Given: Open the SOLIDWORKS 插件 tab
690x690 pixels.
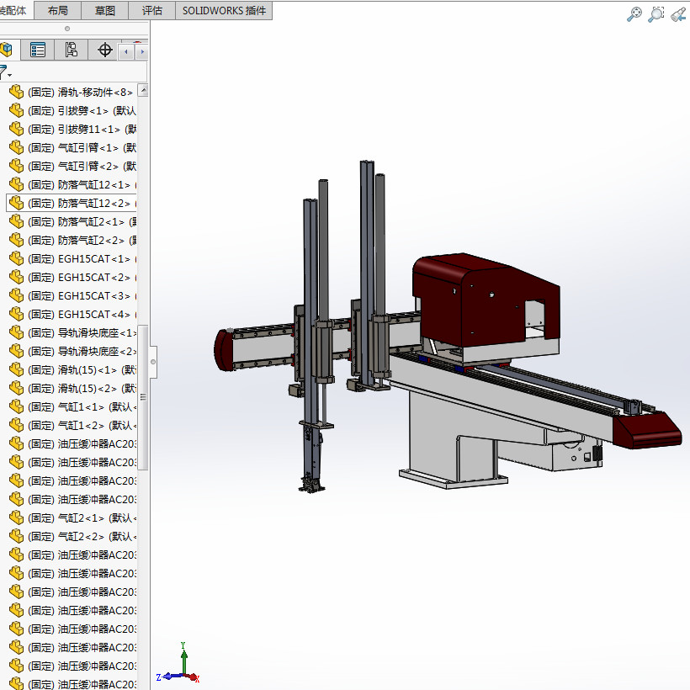Looking at the screenshot, I should (224, 11).
